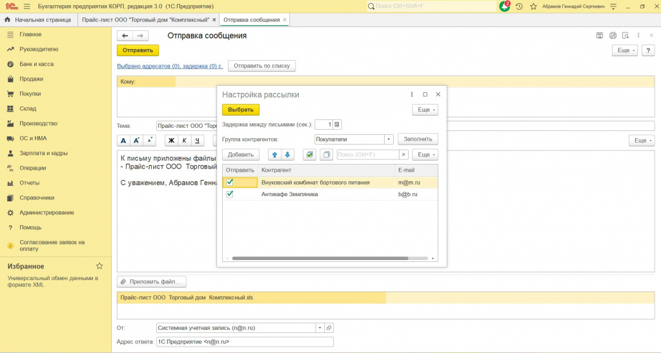Click the delay seconds input field

pos(324,125)
